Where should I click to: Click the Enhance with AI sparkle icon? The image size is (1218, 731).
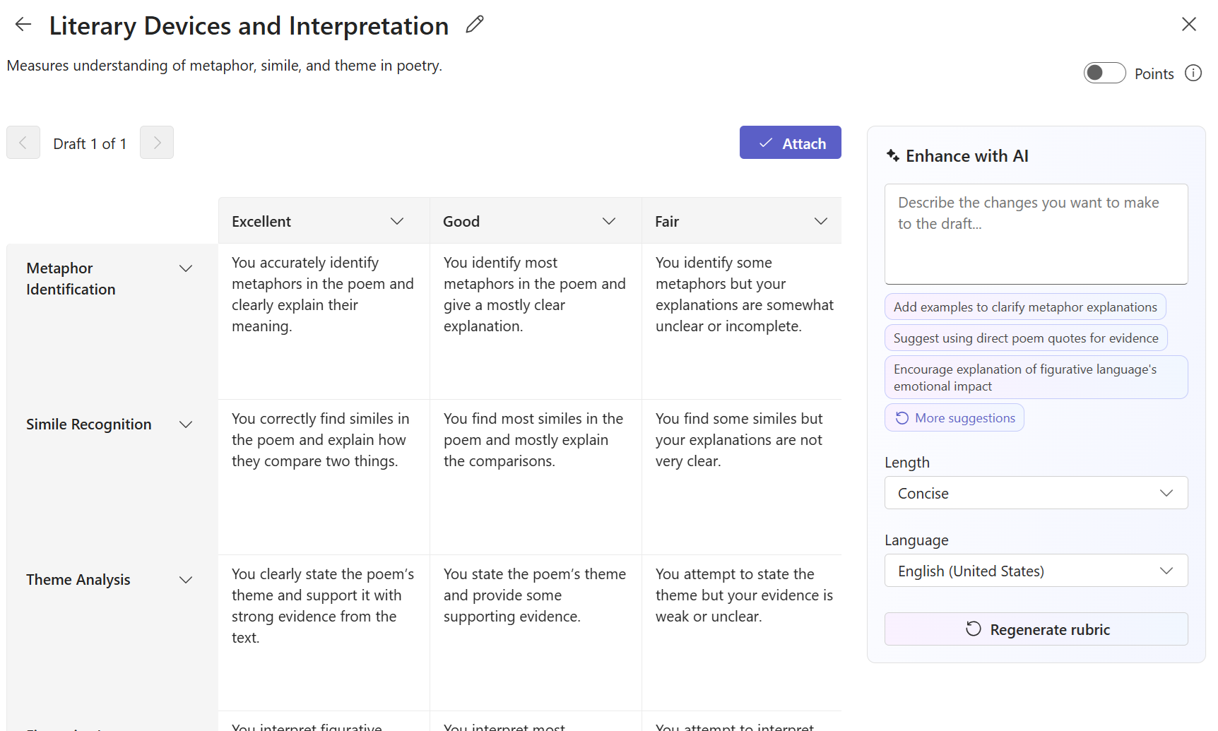[893, 155]
